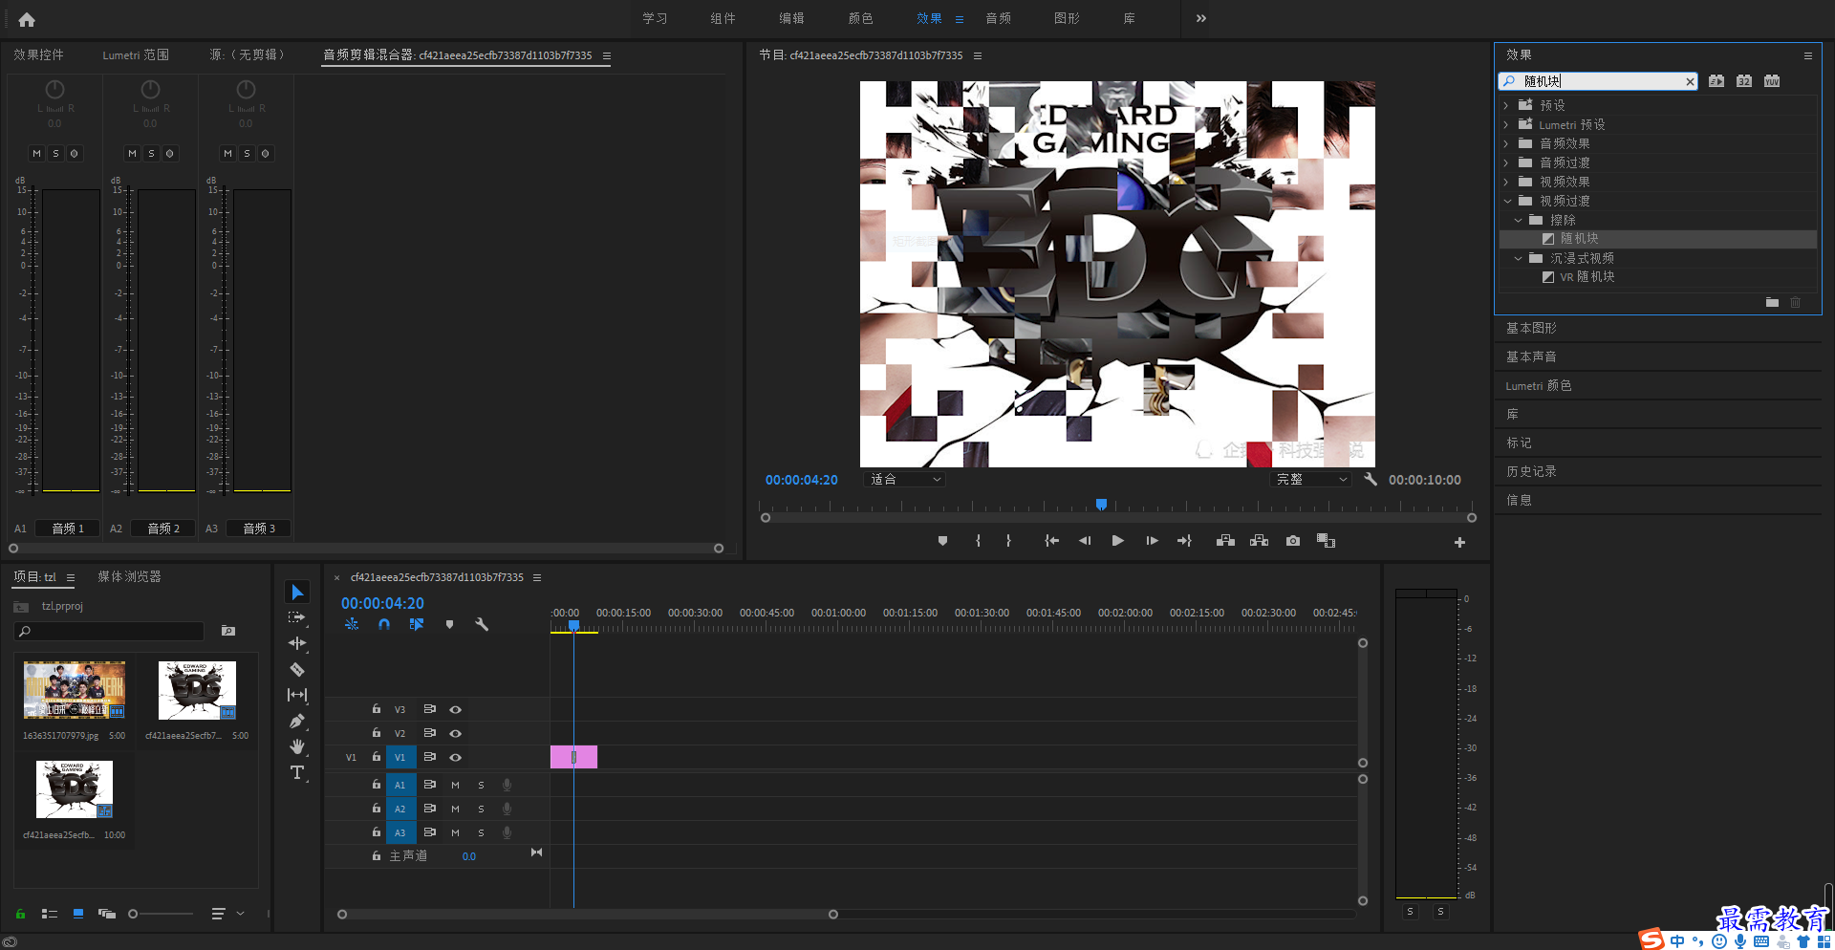Switch project panel to icon view
The width and height of the screenshot is (1835, 950).
click(78, 914)
